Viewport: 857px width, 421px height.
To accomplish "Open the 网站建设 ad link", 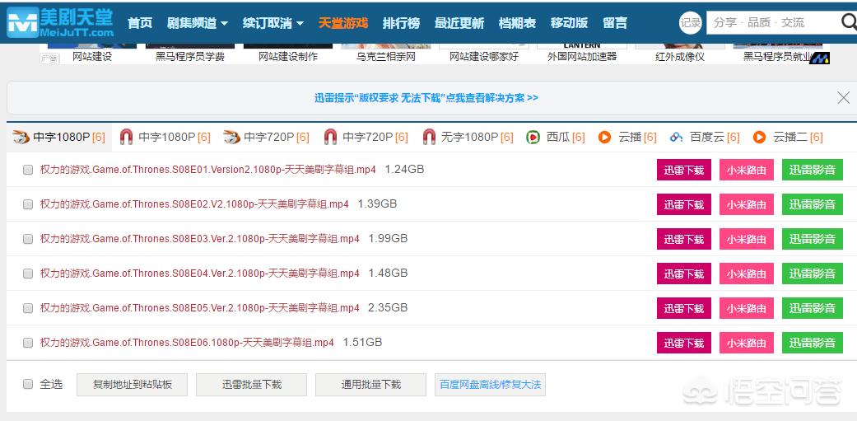I will tap(92, 57).
